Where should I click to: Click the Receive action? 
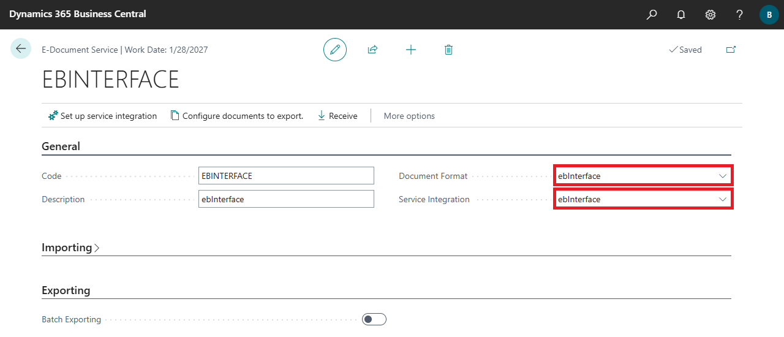337,116
